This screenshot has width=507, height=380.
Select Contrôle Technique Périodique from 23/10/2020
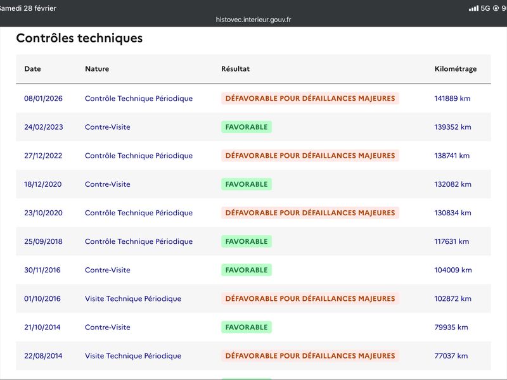click(x=139, y=213)
